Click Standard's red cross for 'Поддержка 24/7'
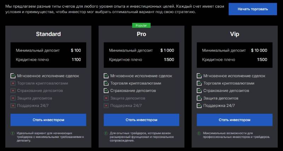This screenshot has height=151, width=283. click(x=13, y=105)
